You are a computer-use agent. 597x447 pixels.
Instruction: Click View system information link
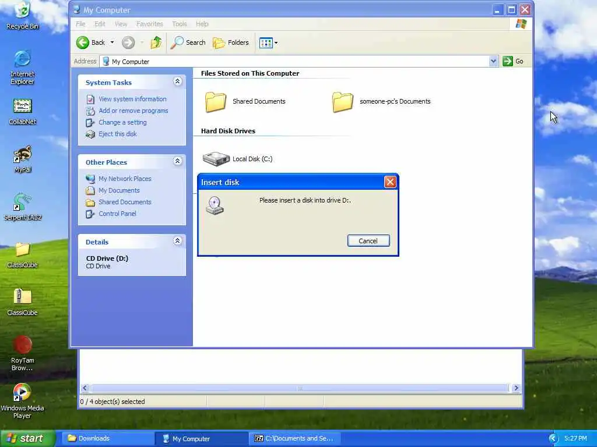132,99
